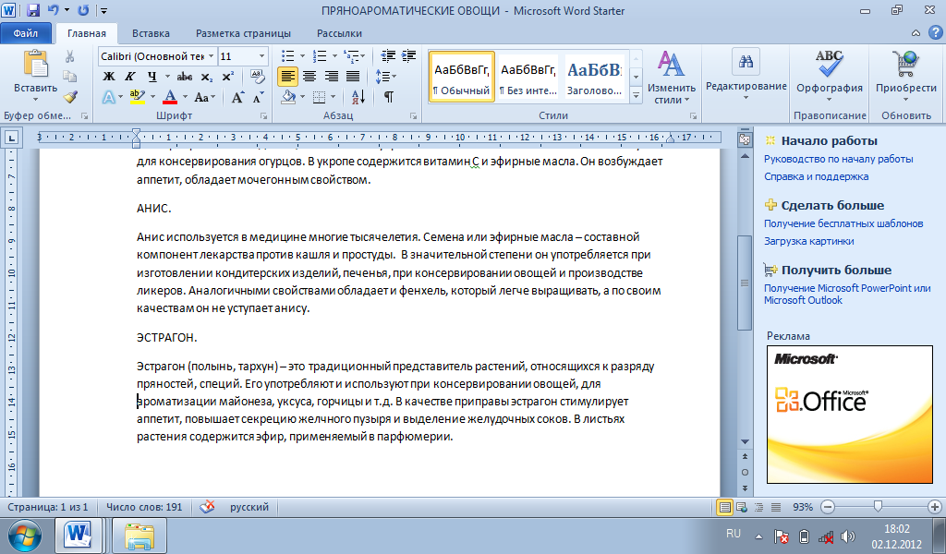Image resolution: width=946 pixels, height=554 pixels.
Task: Click the Paste (Вставить) clipboard icon
Action: click(36, 66)
